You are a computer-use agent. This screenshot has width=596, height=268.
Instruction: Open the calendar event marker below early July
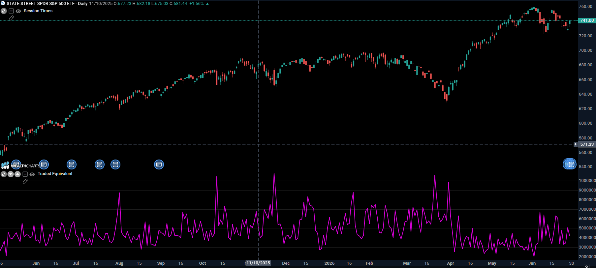pyautogui.click(x=72, y=164)
